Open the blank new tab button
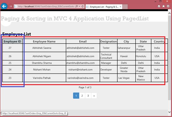Viewport: 172px width, 117px height. 125,7
